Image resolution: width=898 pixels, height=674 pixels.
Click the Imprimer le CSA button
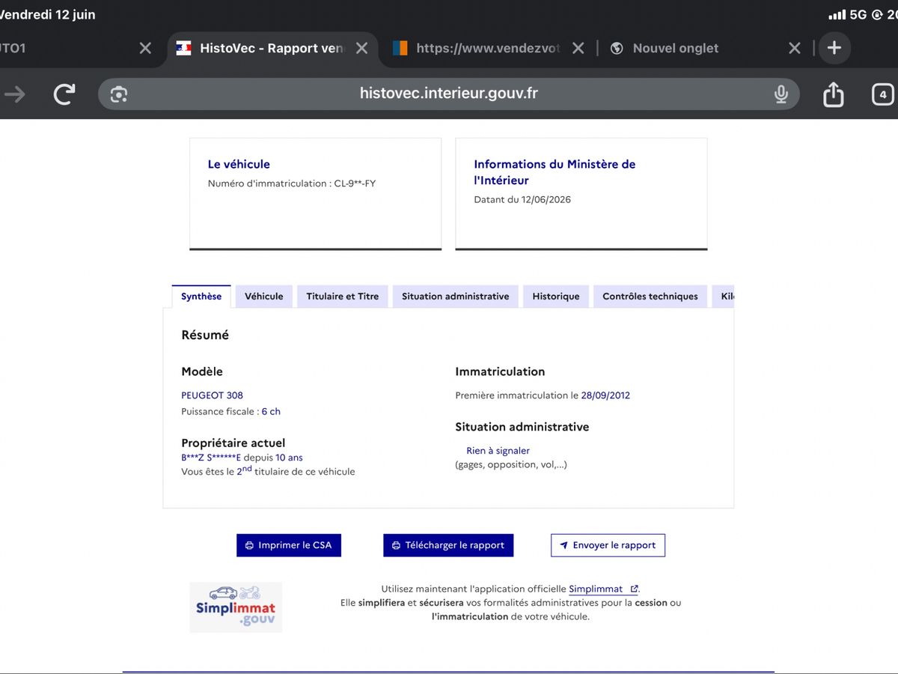click(x=289, y=545)
